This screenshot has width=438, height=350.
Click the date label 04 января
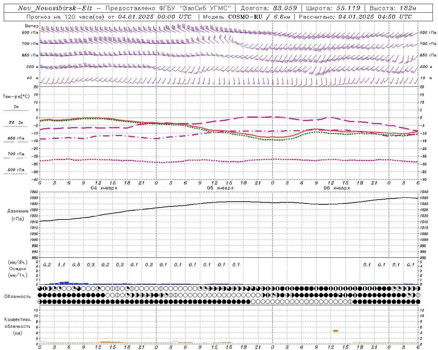pyautogui.click(x=104, y=188)
